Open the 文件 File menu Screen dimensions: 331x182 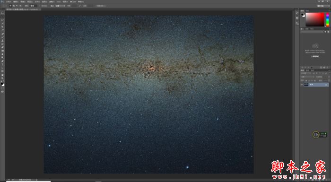point(9,2)
